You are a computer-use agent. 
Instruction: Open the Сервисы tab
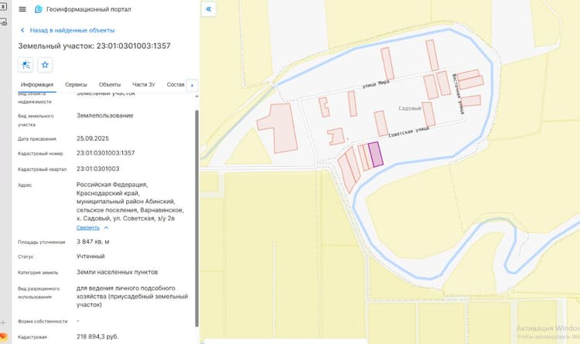[x=76, y=85]
